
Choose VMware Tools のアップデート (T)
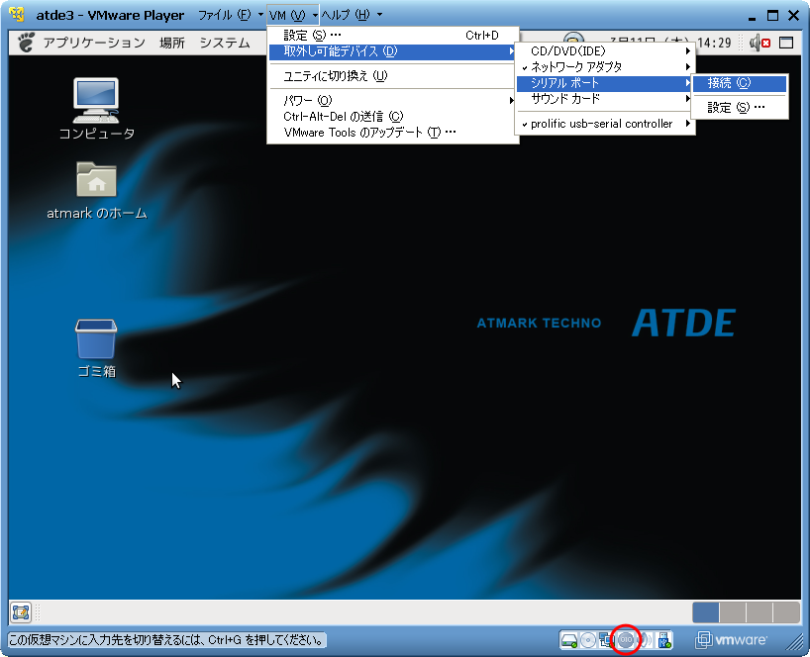tap(392, 133)
